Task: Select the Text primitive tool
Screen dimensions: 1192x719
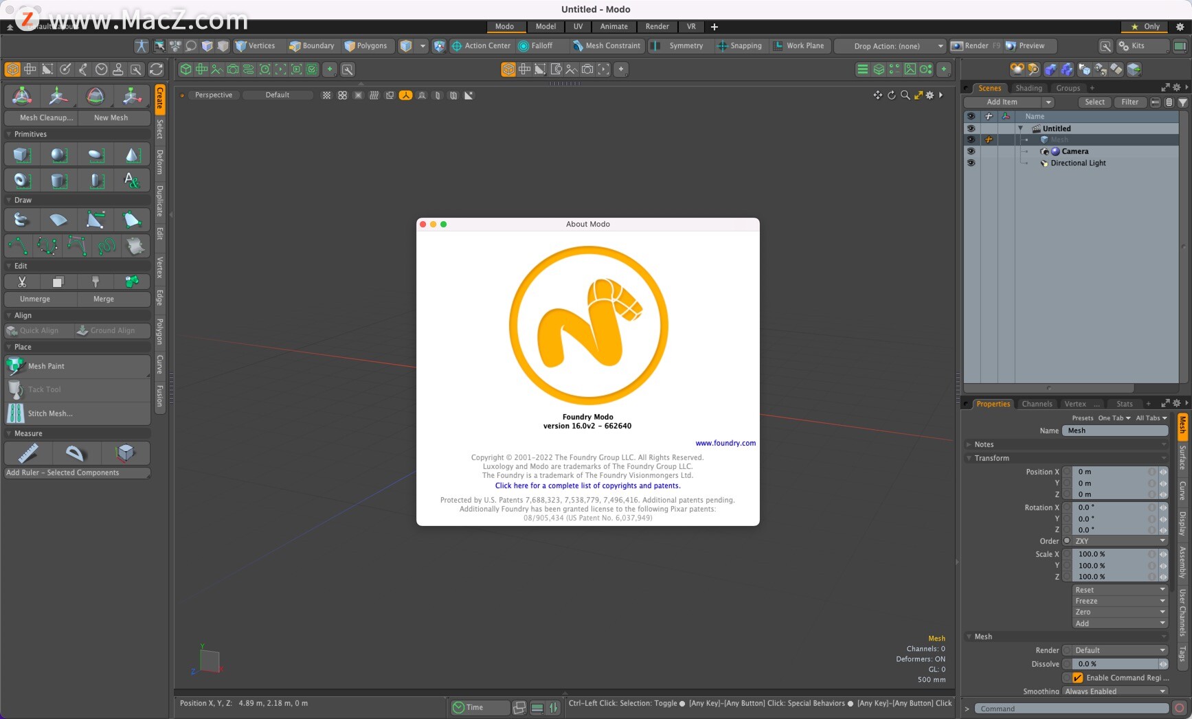Action: 132,181
